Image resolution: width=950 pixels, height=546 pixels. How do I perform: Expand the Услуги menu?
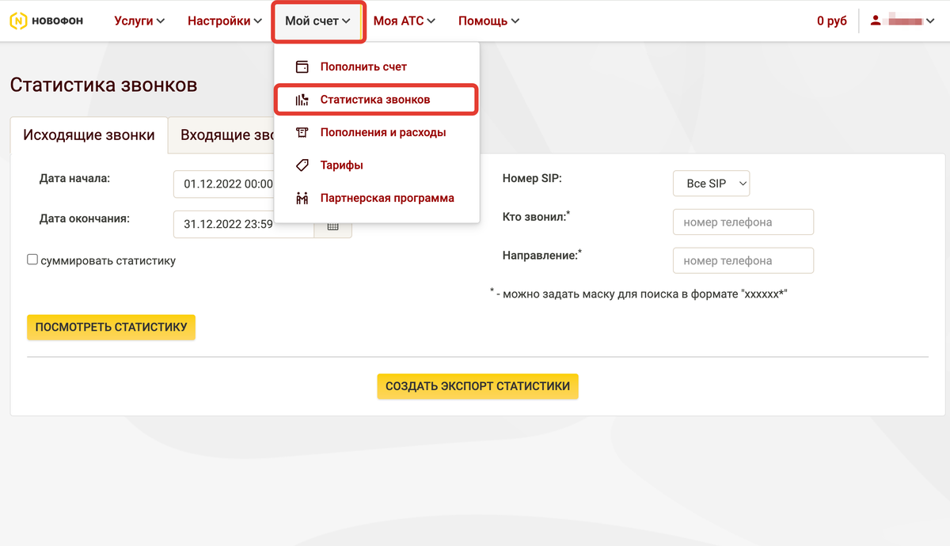(139, 21)
